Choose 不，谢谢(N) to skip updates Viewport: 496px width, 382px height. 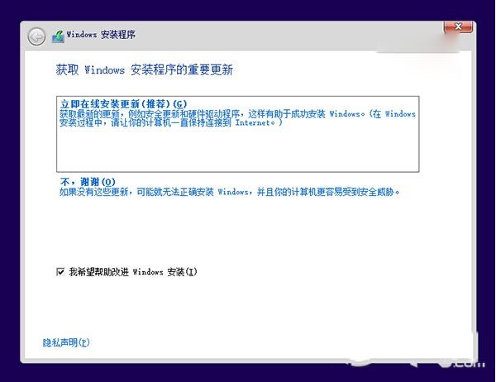87,181
